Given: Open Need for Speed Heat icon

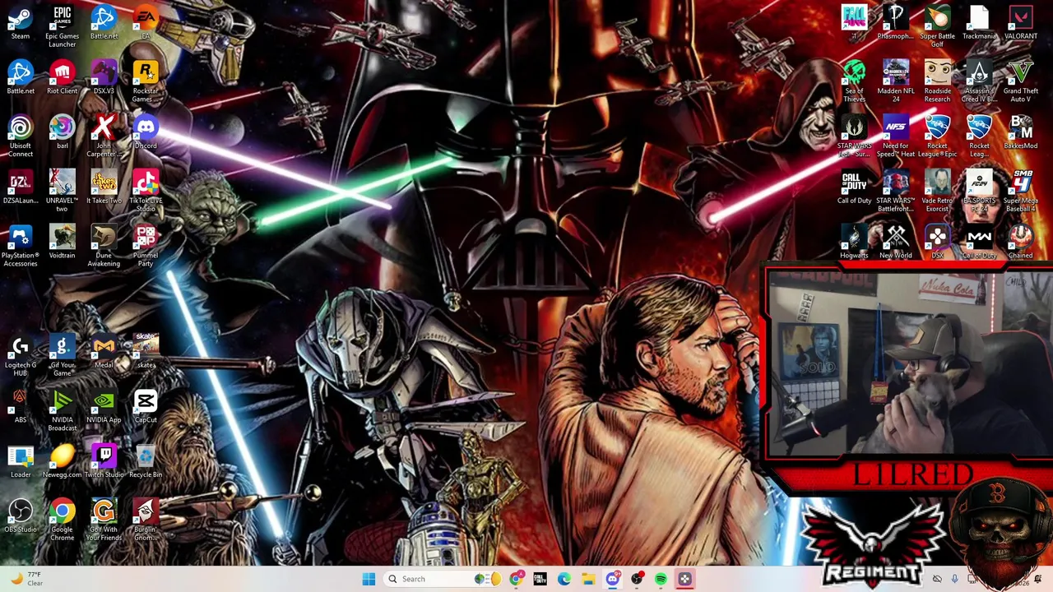Looking at the screenshot, I should [895, 136].
